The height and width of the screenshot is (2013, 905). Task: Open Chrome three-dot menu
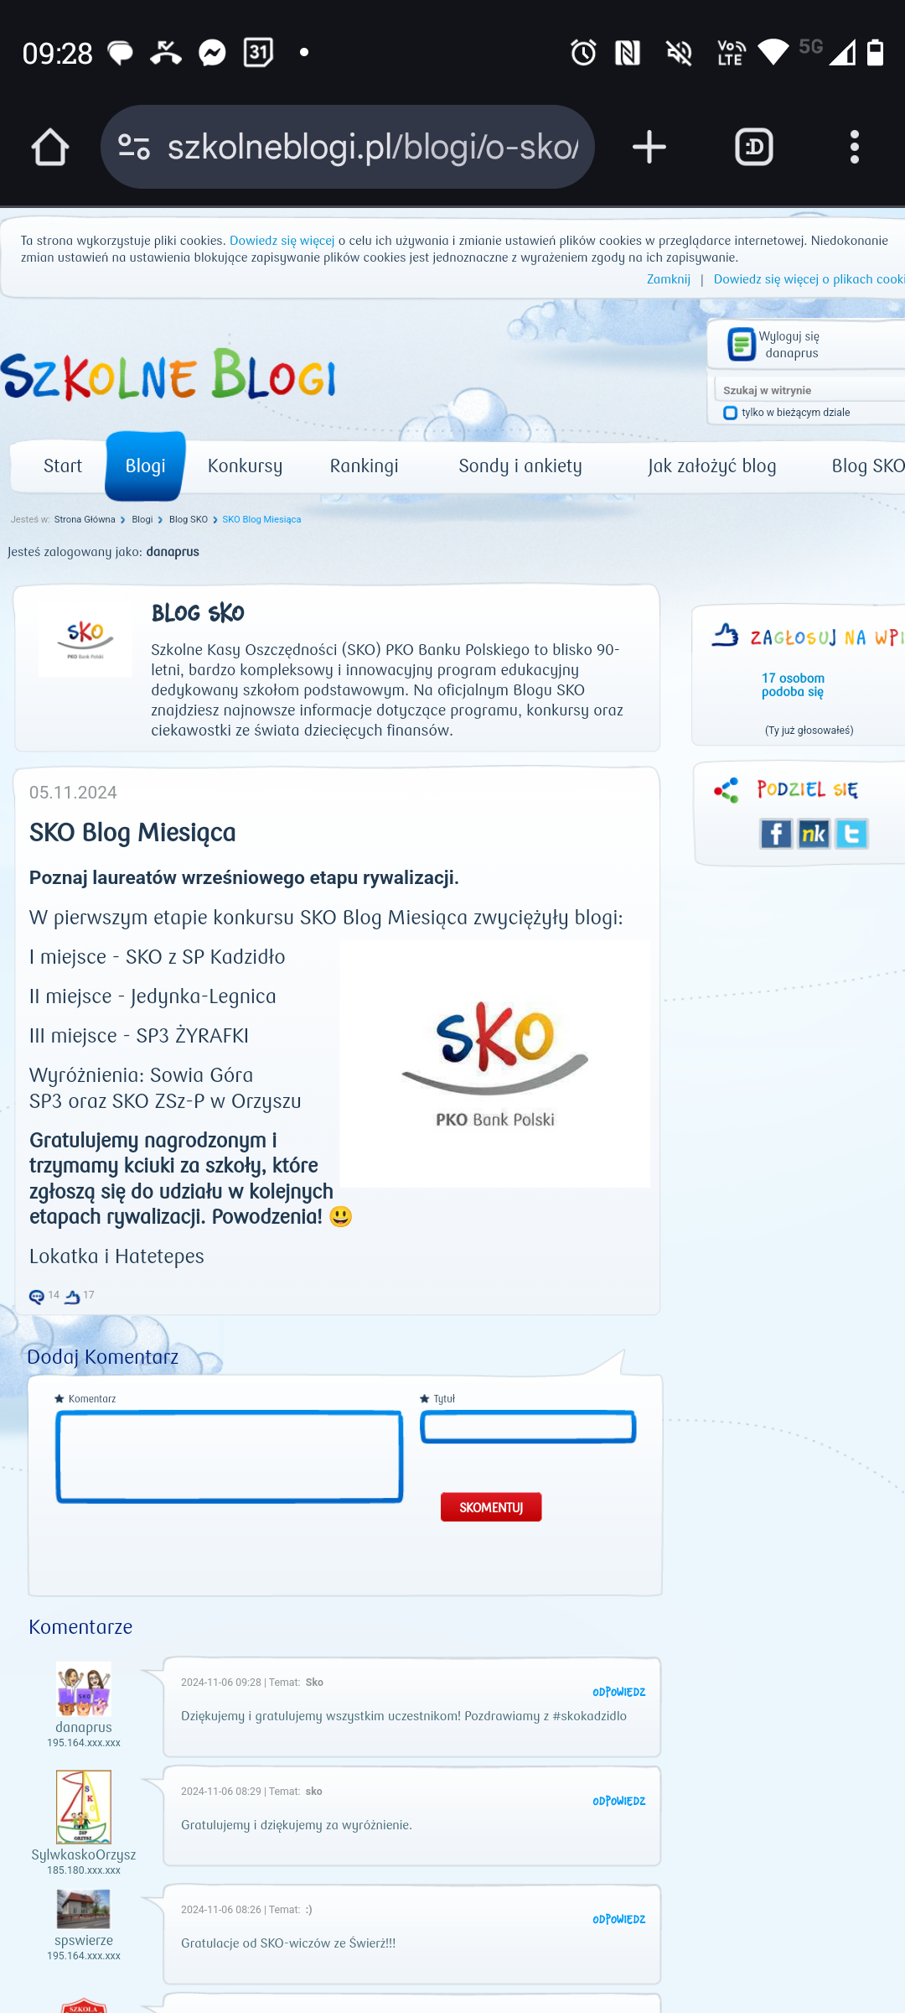855,148
